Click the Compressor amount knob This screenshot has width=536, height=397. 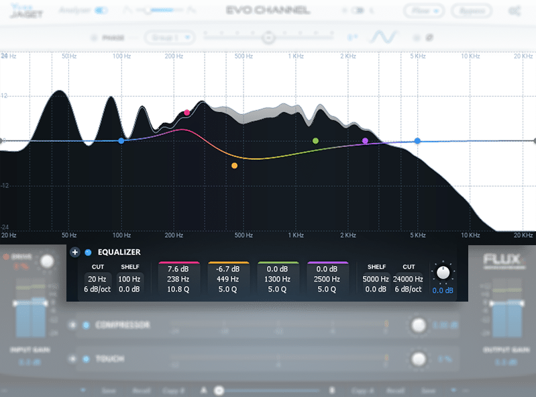[419, 325]
